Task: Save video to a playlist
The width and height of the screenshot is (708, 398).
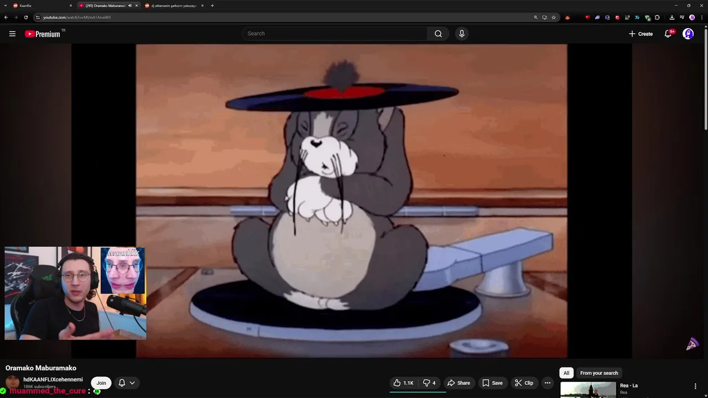Action: pyautogui.click(x=492, y=383)
